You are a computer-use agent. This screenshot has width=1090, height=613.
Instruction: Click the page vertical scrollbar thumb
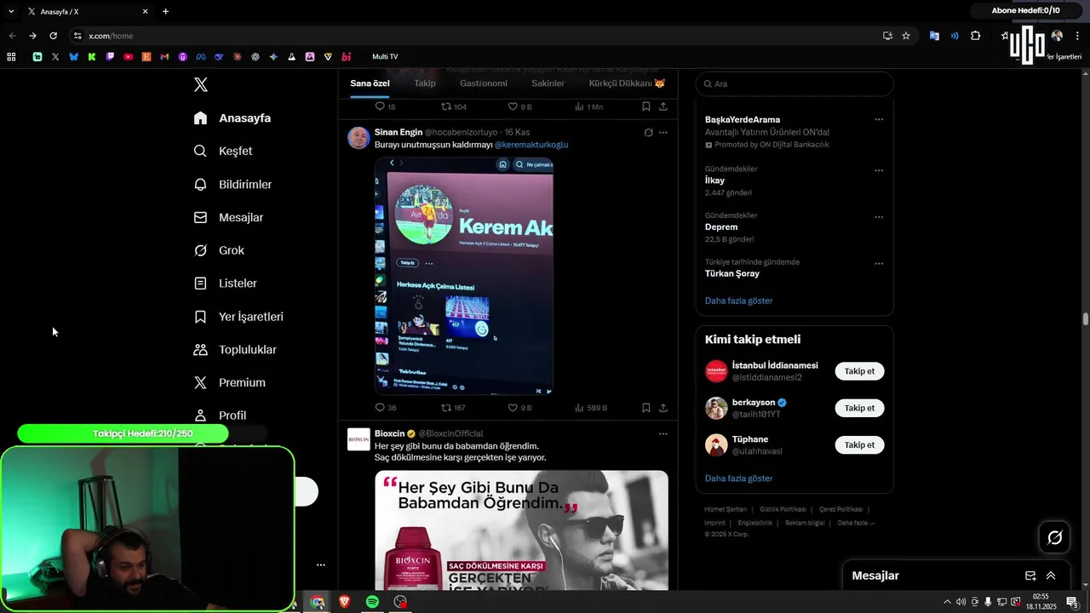point(1086,319)
